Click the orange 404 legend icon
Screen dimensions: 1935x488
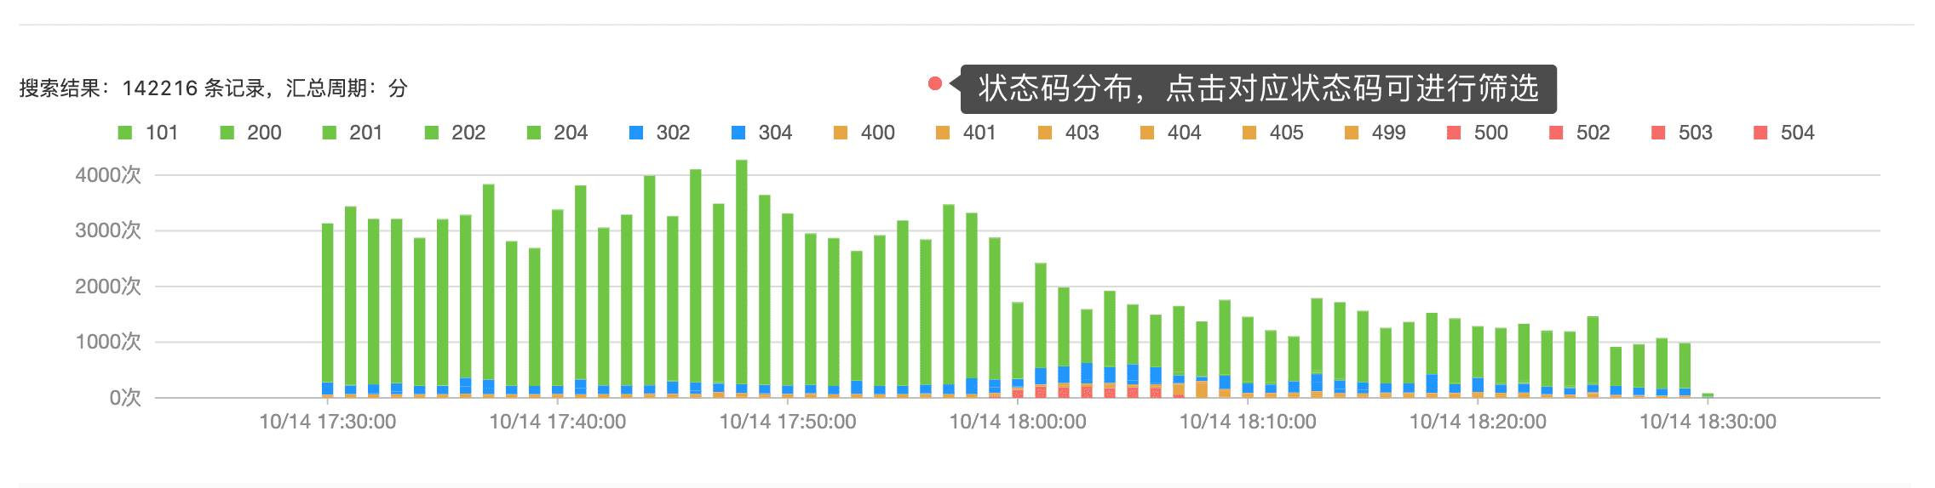point(1147,133)
